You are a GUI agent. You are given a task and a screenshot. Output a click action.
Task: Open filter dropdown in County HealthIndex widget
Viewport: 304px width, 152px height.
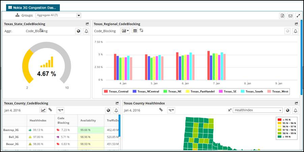pos(171,110)
